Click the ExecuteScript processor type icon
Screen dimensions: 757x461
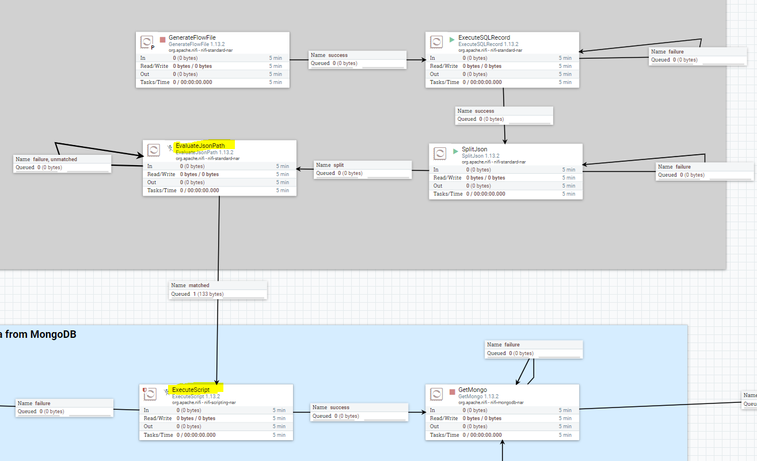[150, 394]
